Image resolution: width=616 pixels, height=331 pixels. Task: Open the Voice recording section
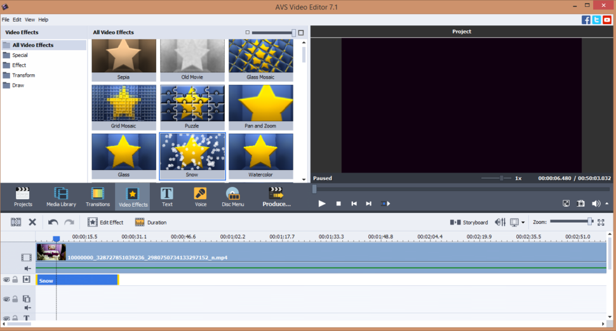coord(200,197)
